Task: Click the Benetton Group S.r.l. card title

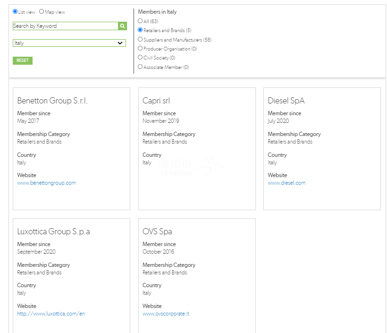Action: point(52,101)
